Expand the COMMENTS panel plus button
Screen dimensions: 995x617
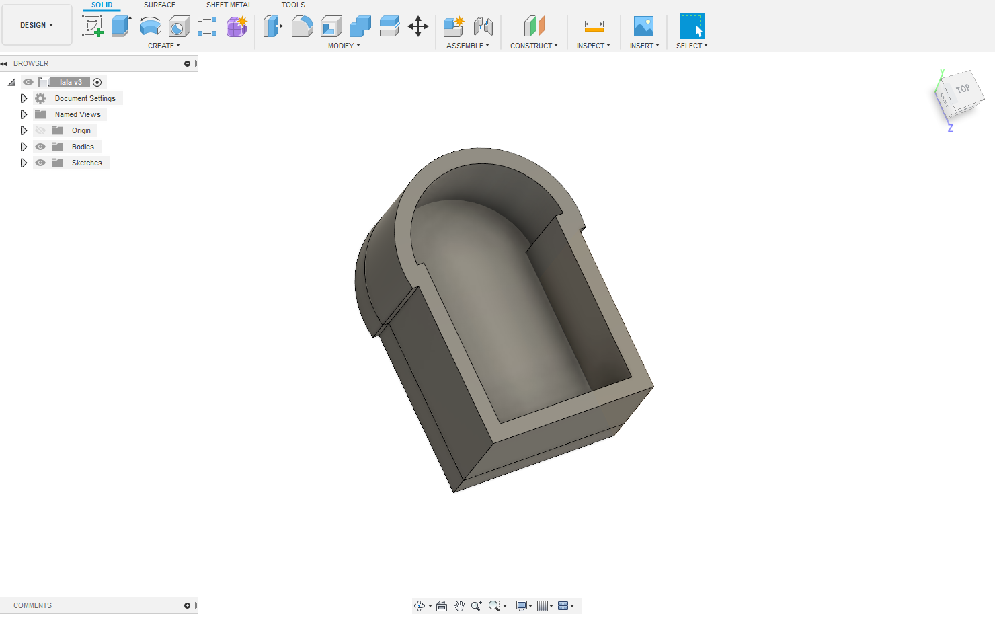[x=187, y=606]
